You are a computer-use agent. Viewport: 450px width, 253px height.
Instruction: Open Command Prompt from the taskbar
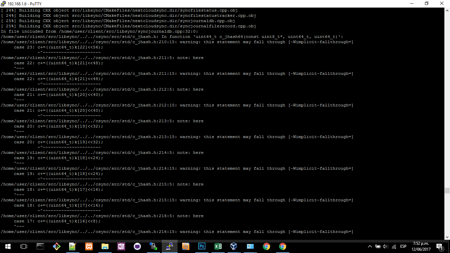pyautogui.click(x=40, y=246)
